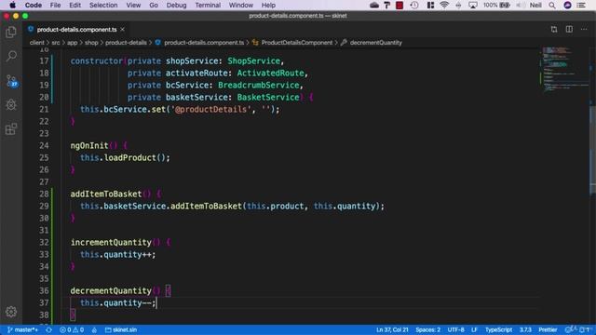596x335 pixels.
Task: Open the Edit menu
Action: pyautogui.click(x=74, y=6)
